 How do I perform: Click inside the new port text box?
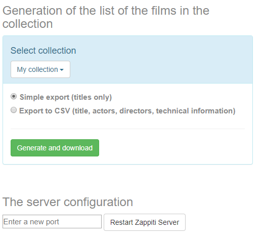52,222
